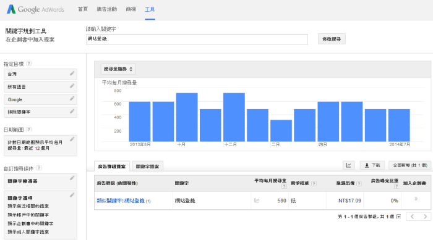The height and width of the screenshot is (240, 433).
Task: Click the 顯示企劃書中的關鍵字 option text
Action: (30, 223)
